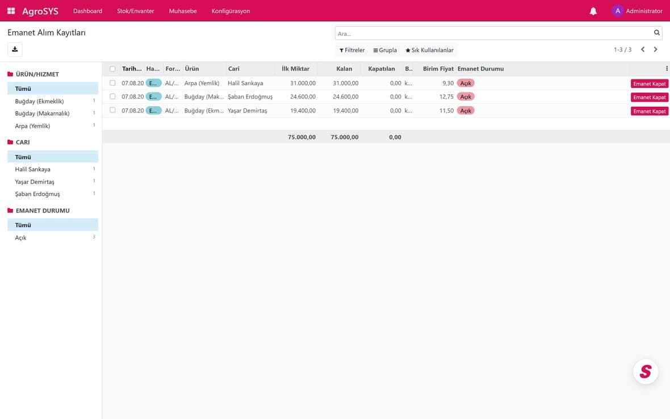Sort by the İlk Miktar column header

(296, 69)
